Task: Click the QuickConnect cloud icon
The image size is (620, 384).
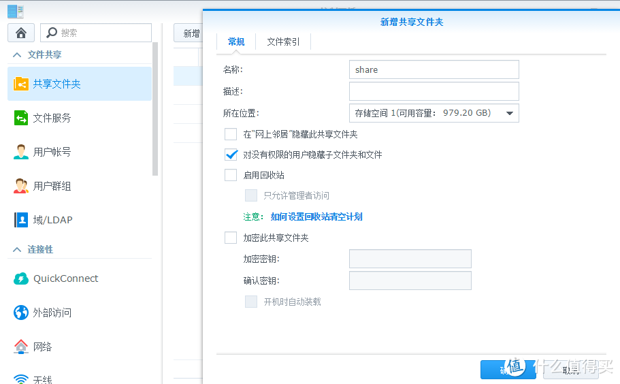Action: [x=21, y=278]
